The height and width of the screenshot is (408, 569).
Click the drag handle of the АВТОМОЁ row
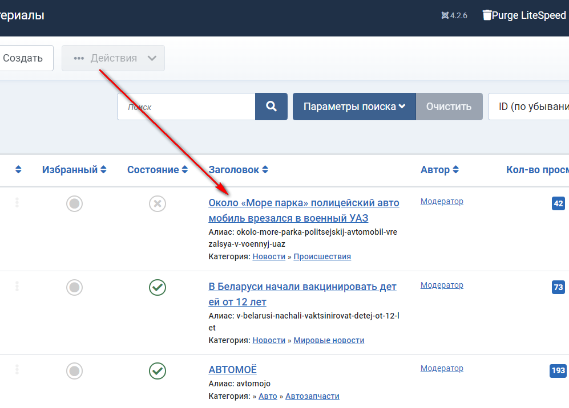(x=17, y=370)
